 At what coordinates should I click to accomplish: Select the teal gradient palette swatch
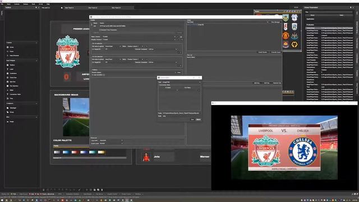click(x=92, y=152)
